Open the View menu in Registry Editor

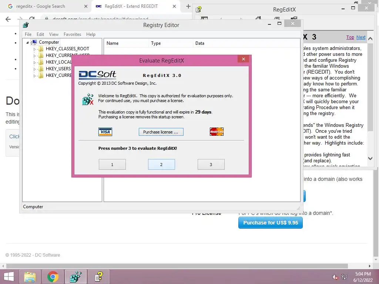(54, 34)
